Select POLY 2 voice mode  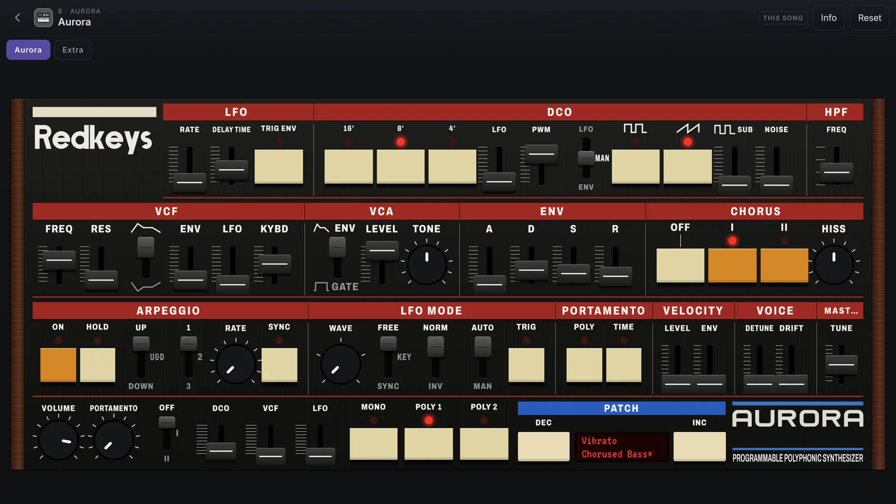[x=484, y=444]
